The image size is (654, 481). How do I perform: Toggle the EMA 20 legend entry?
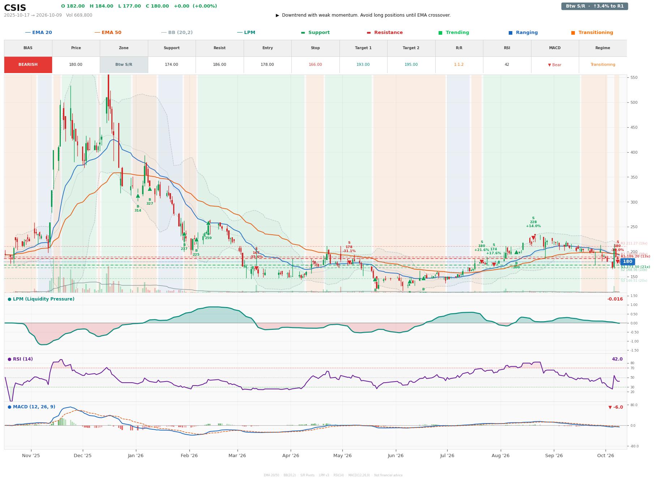point(39,33)
